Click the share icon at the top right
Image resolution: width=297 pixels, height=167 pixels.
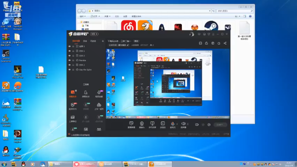(225, 43)
